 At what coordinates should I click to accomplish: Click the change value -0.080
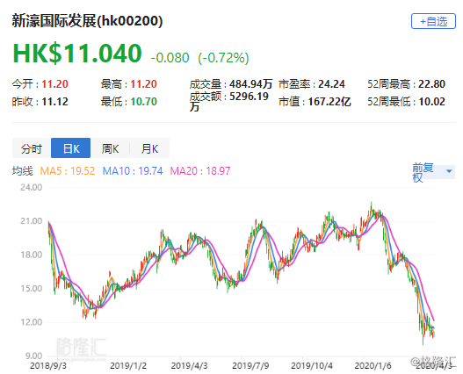coord(170,58)
